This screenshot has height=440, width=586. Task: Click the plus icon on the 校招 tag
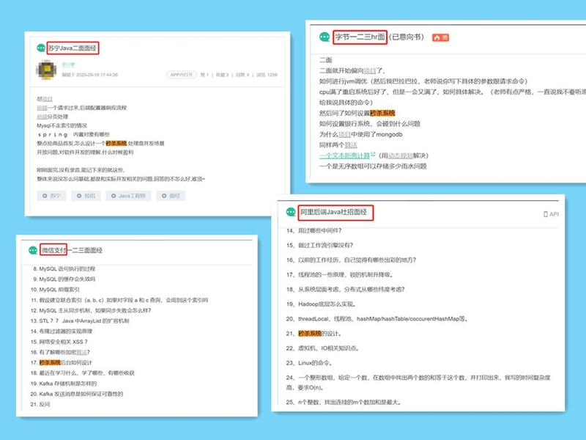coord(79,196)
